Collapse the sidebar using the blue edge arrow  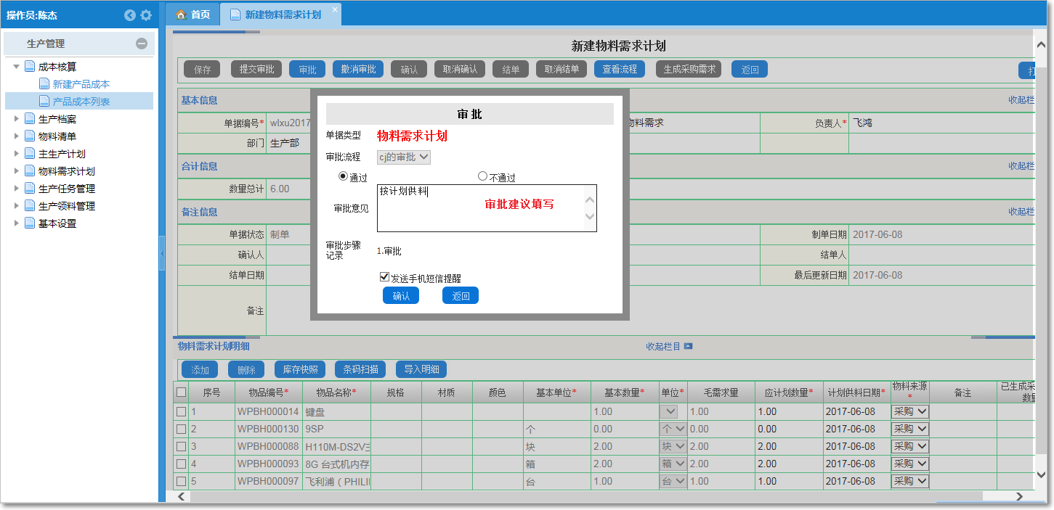click(x=163, y=253)
